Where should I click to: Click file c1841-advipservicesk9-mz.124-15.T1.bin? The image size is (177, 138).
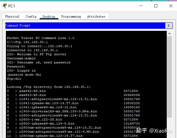[x=58, y=99]
